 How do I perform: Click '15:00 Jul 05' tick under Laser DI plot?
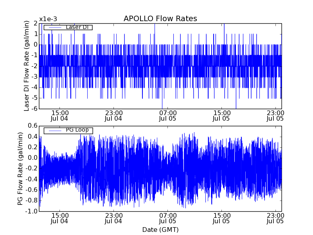click(x=221, y=116)
